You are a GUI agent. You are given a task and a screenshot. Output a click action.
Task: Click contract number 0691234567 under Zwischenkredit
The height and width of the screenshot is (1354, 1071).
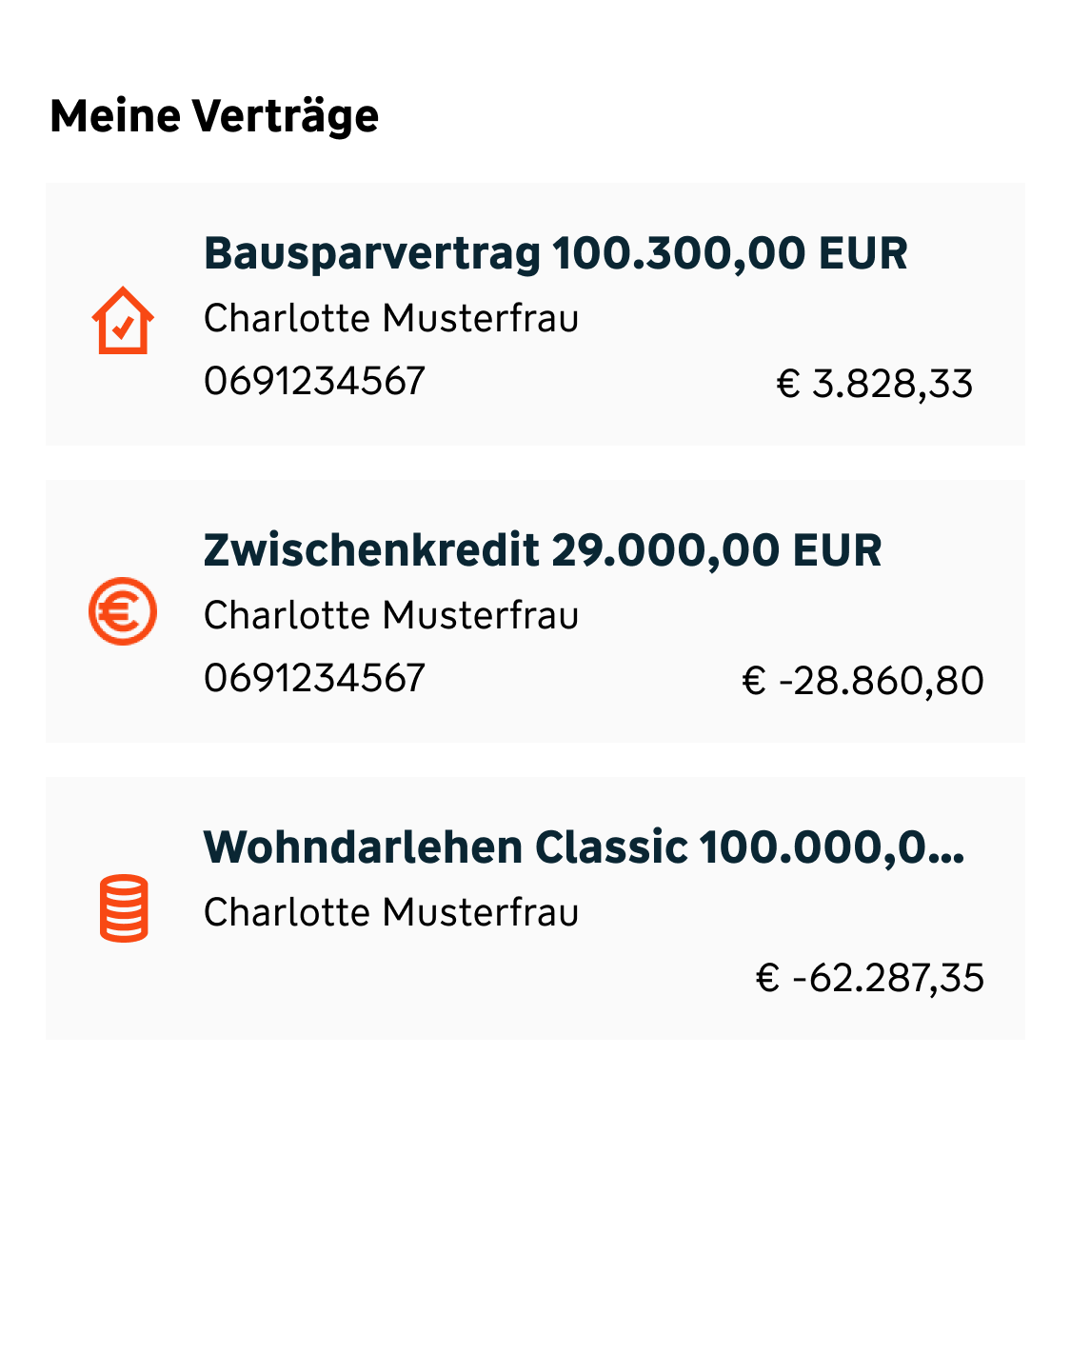point(314,678)
